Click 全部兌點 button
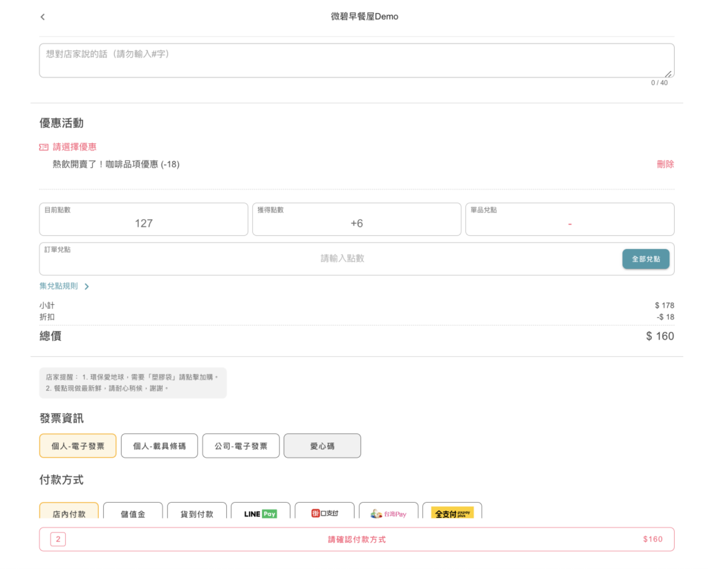The height and width of the screenshot is (569, 708). [x=645, y=259]
